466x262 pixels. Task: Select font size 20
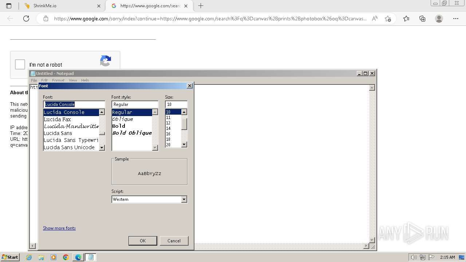(173, 145)
